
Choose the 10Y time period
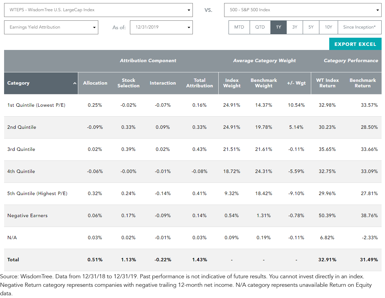329,27
